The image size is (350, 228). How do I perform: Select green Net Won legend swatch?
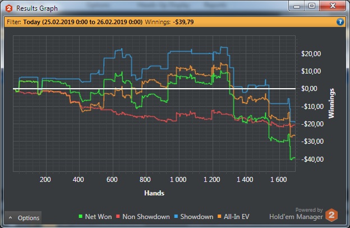81,216
